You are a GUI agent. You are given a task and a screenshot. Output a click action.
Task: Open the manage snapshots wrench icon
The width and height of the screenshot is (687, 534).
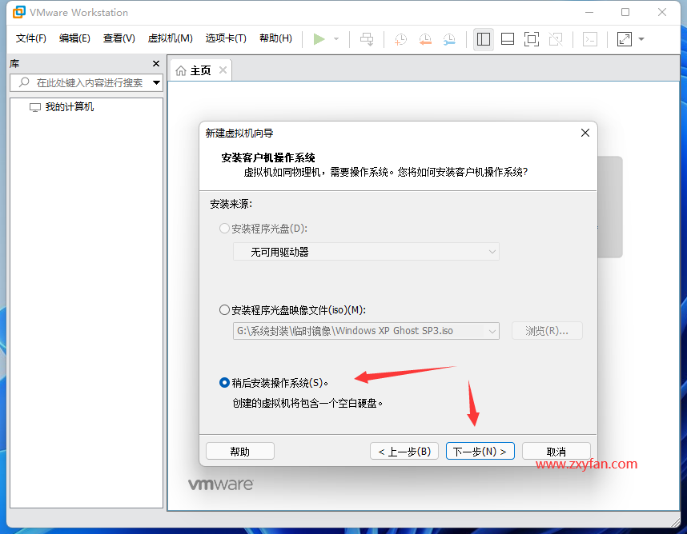449,38
